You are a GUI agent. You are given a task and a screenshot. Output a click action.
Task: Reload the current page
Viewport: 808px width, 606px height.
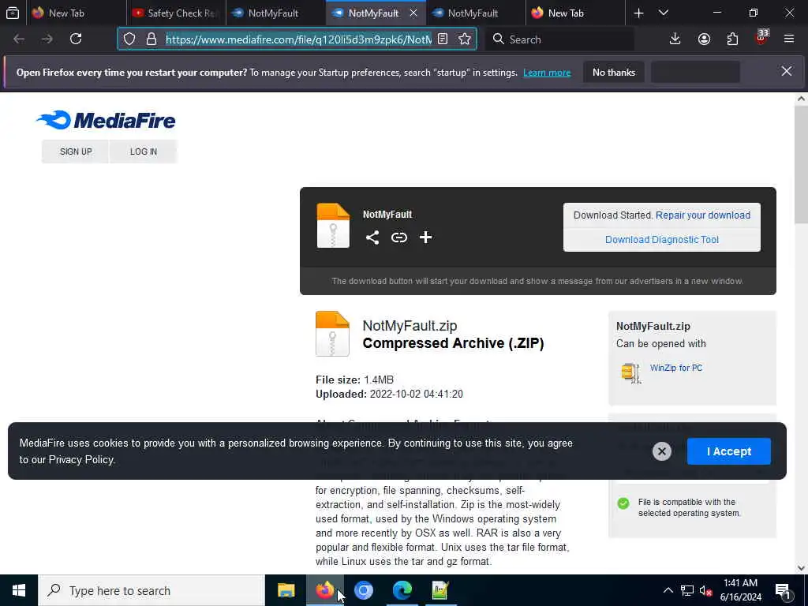click(x=76, y=39)
